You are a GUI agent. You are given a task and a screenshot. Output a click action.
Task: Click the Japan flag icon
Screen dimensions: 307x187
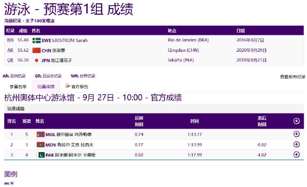(36, 60)
